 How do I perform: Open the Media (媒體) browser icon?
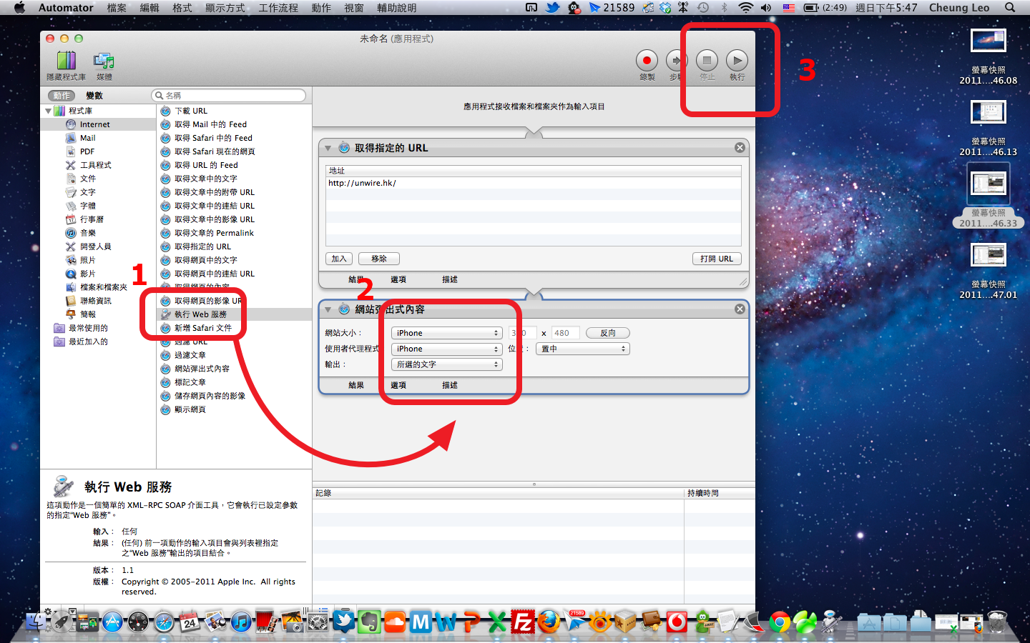click(x=104, y=61)
